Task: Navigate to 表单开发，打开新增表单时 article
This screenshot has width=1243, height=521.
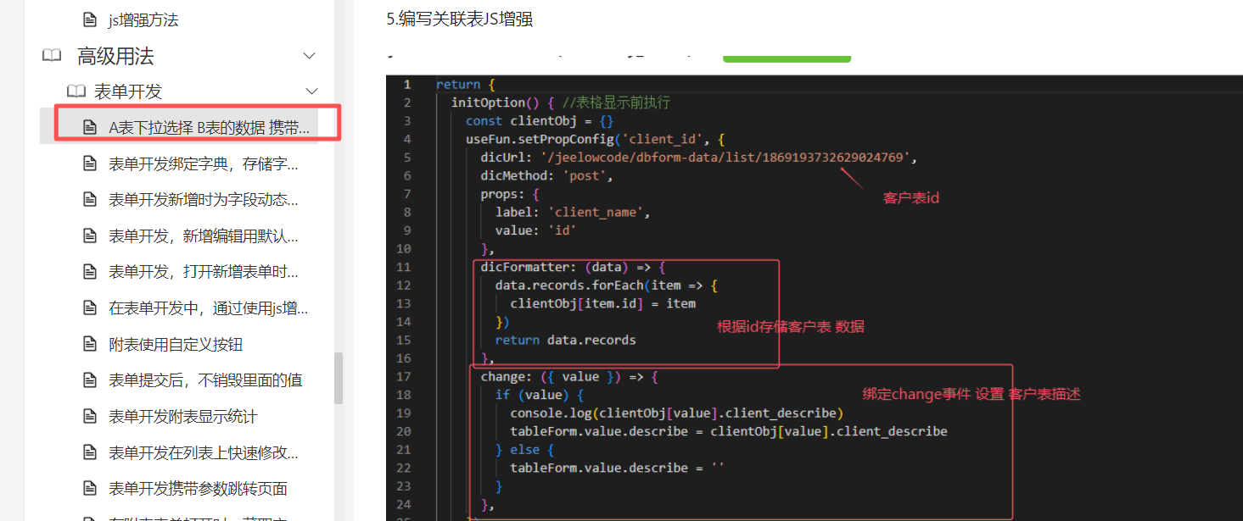Action: (x=204, y=272)
